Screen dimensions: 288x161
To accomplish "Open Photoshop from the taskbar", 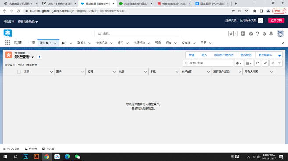I will (x=26, y=157).
